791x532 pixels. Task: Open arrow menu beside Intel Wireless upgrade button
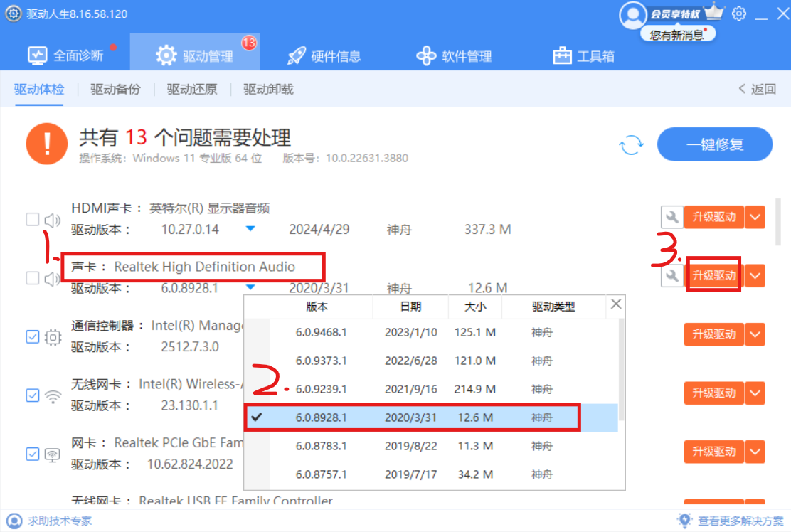click(x=755, y=393)
